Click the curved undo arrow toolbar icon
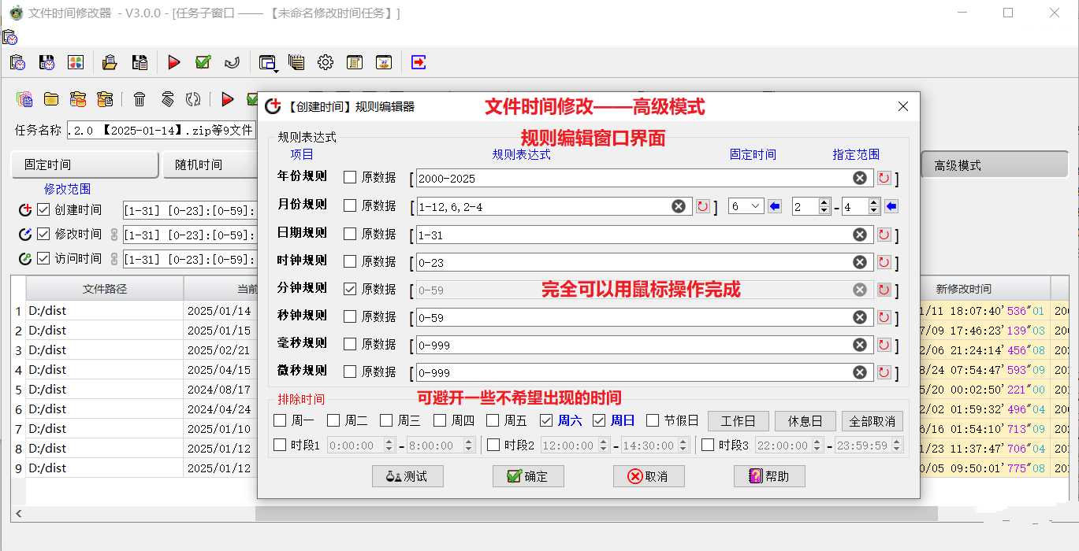Viewport: 1079px width, 551px height. (232, 62)
